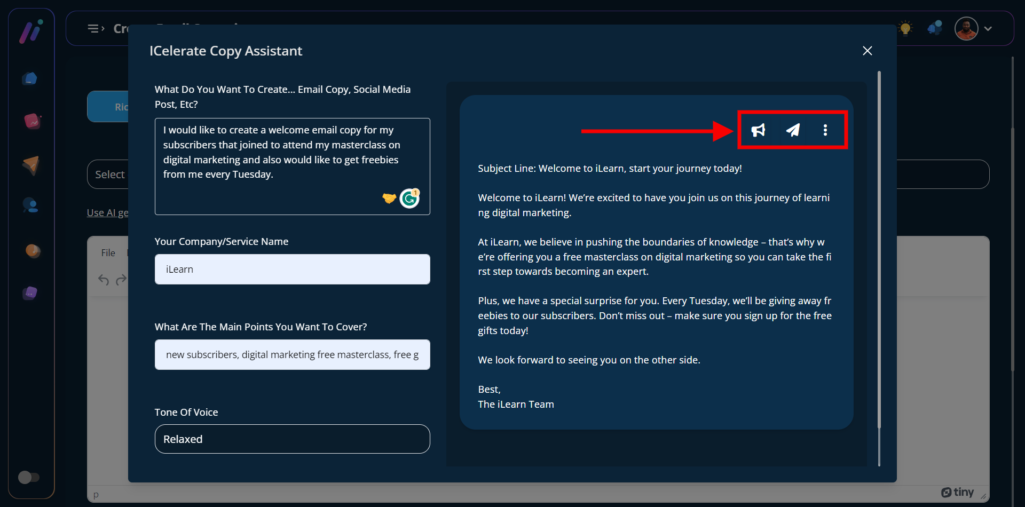Click the app logo at top left
This screenshot has height=507, width=1025.
click(31, 31)
